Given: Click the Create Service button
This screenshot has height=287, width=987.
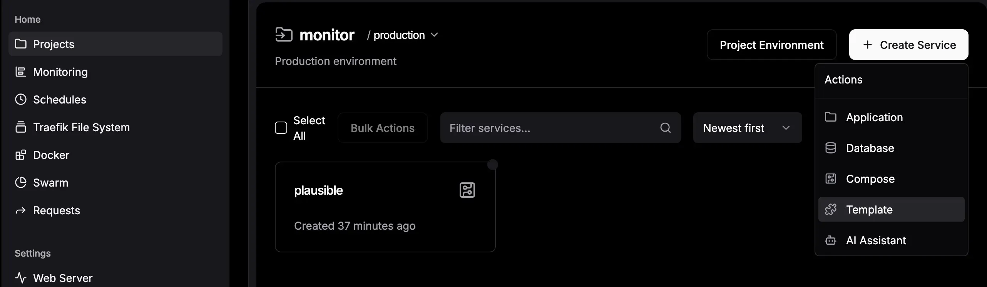Looking at the screenshot, I should click(908, 45).
